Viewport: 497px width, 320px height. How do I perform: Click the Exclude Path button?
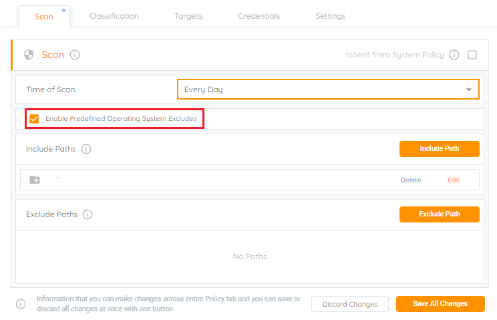[x=440, y=214]
